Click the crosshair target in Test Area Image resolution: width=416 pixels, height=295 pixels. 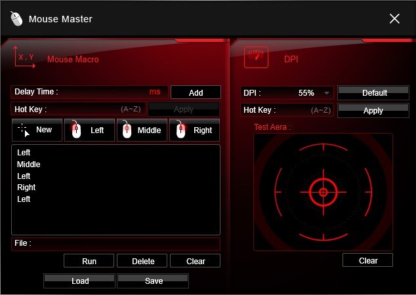(323, 192)
